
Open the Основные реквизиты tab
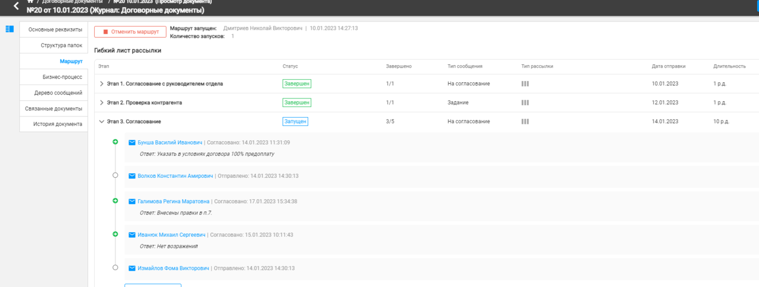pyautogui.click(x=55, y=29)
